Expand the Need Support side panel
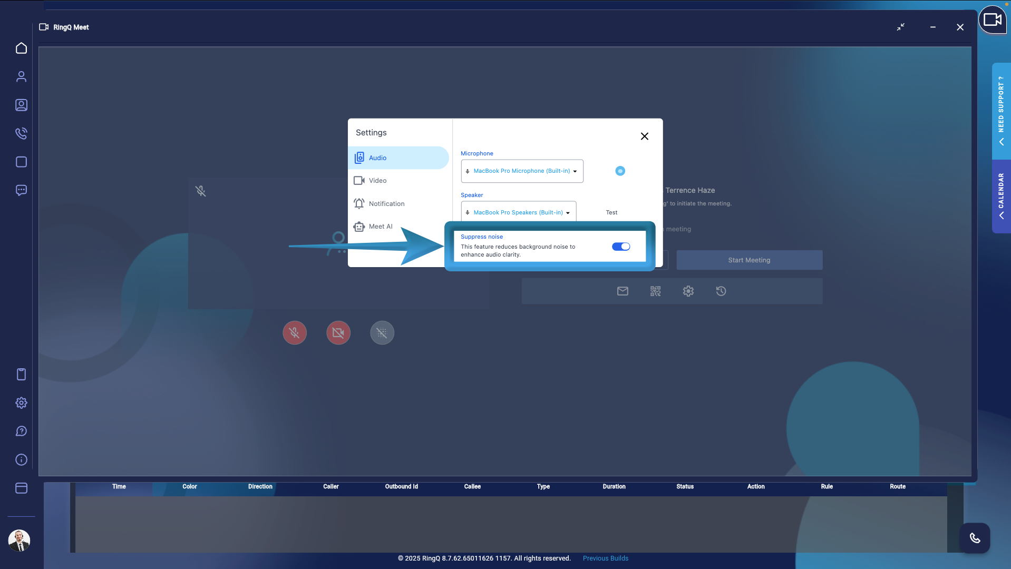Viewport: 1011px width, 569px height. tap(1001, 111)
